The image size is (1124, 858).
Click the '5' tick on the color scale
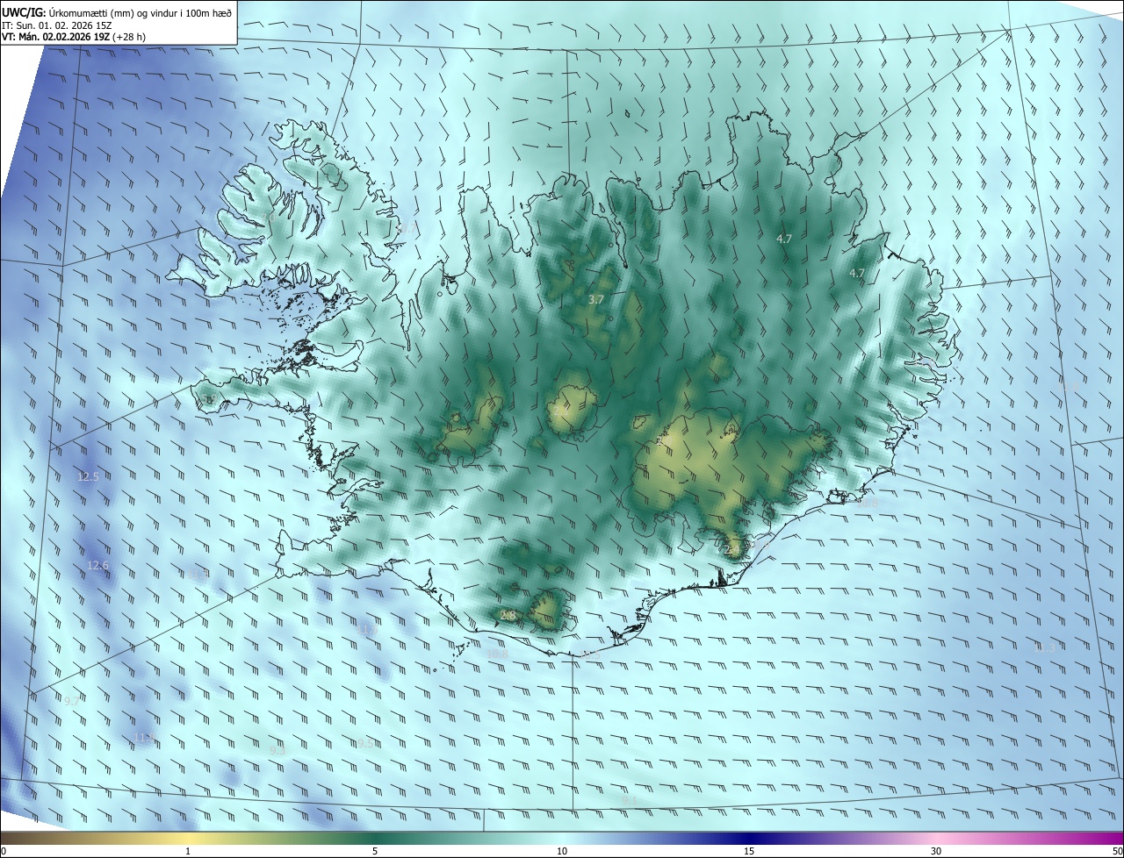point(375,851)
